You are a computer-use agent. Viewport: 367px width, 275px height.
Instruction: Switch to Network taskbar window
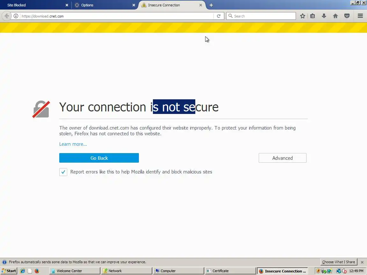coord(126,271)
